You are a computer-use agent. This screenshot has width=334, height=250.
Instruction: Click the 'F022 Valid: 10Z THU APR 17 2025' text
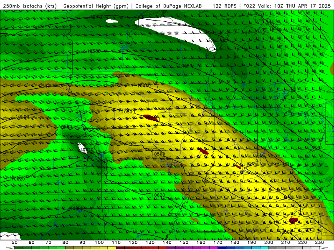click(287, 6)
